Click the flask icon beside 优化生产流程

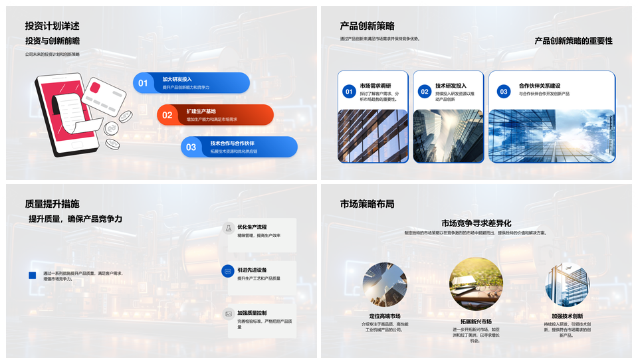click(228, 228)
